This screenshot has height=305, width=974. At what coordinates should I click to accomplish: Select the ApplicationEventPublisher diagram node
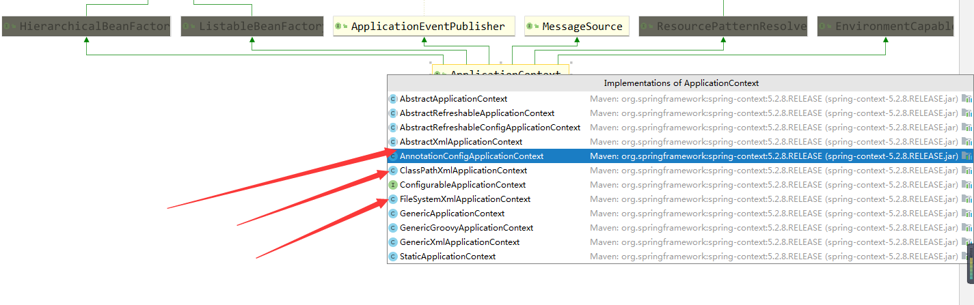(x=424, y=27)
